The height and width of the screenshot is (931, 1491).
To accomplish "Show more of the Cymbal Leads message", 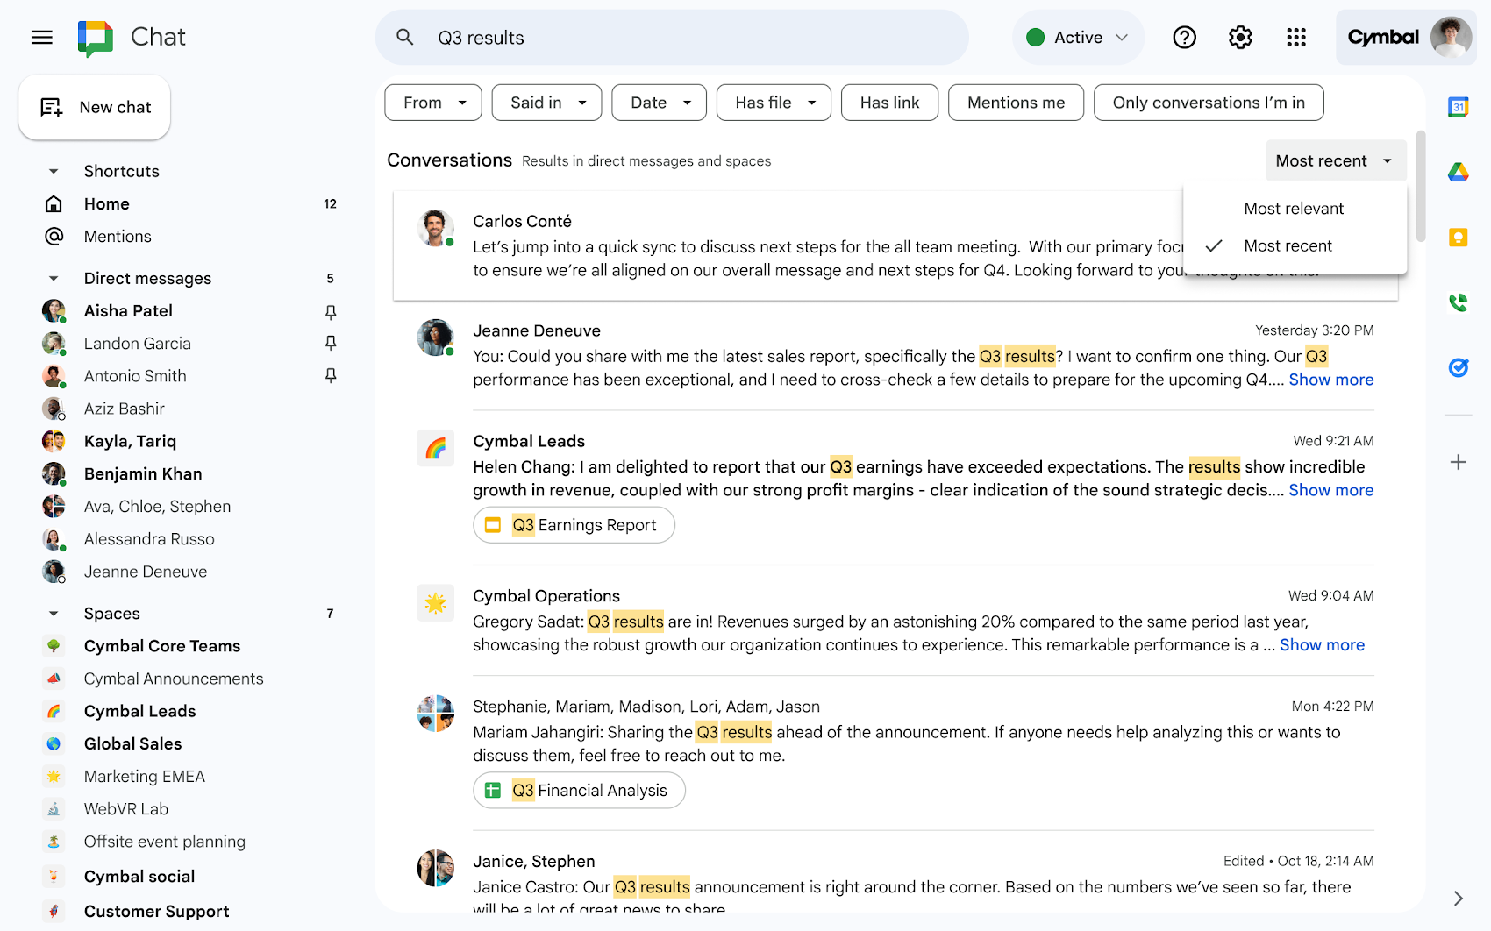I will coord(1331,490).
